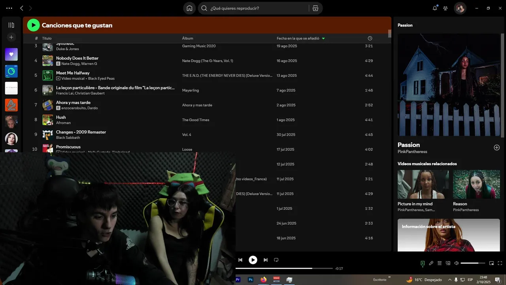Screen dimensions: 506x285
Task: Open the Browse (Explorar) icon in search bar
Action: [315, 8]
